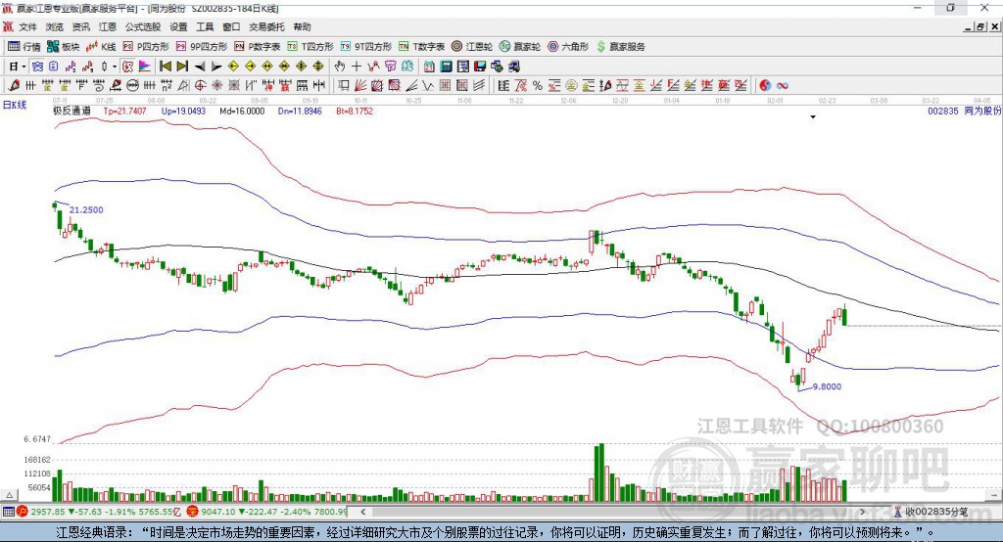
Task: Select the red pencil drawing tool
Action: point(14,86)
